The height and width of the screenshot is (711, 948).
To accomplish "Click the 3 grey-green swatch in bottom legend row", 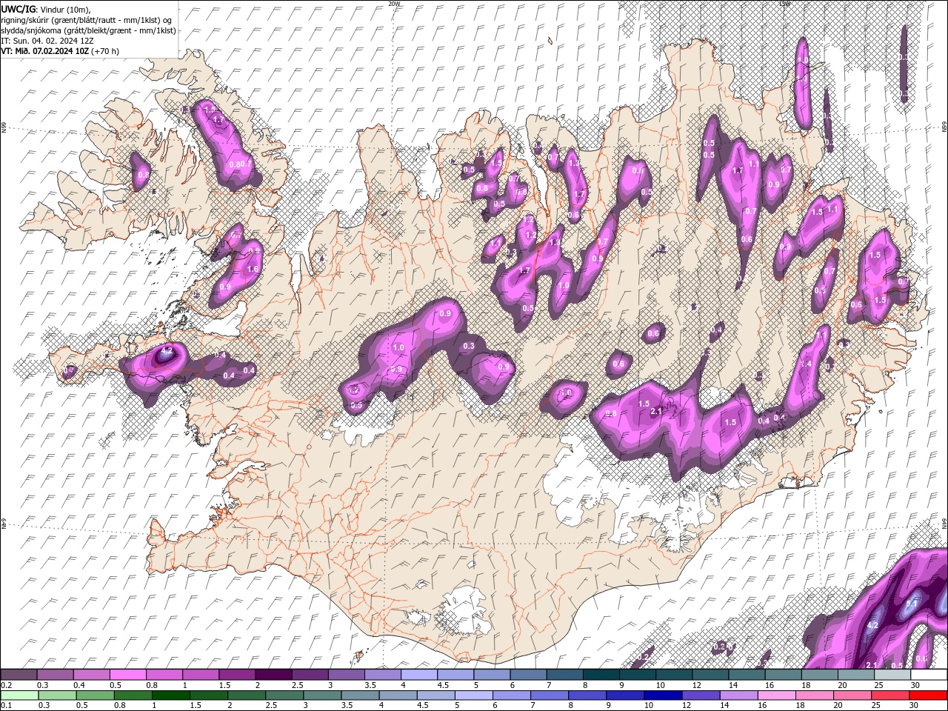I will click(322, 695).
